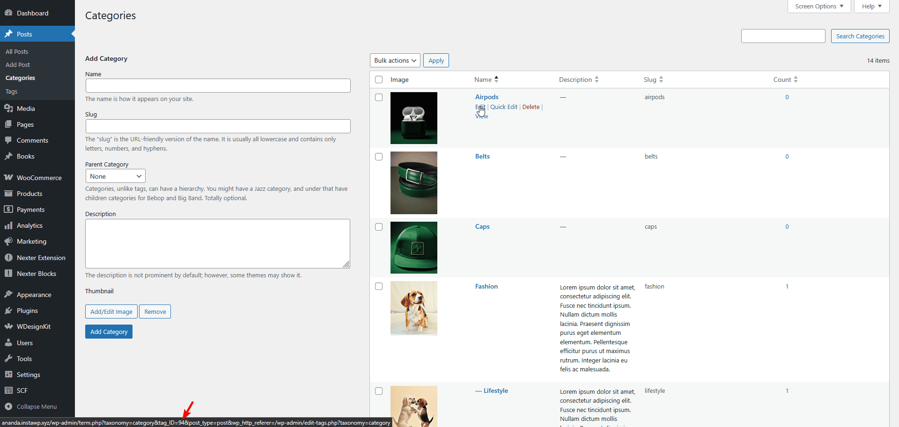Open the Marketing megaphone icon
The width and height of the screenshot is (899, 427).
9,241
